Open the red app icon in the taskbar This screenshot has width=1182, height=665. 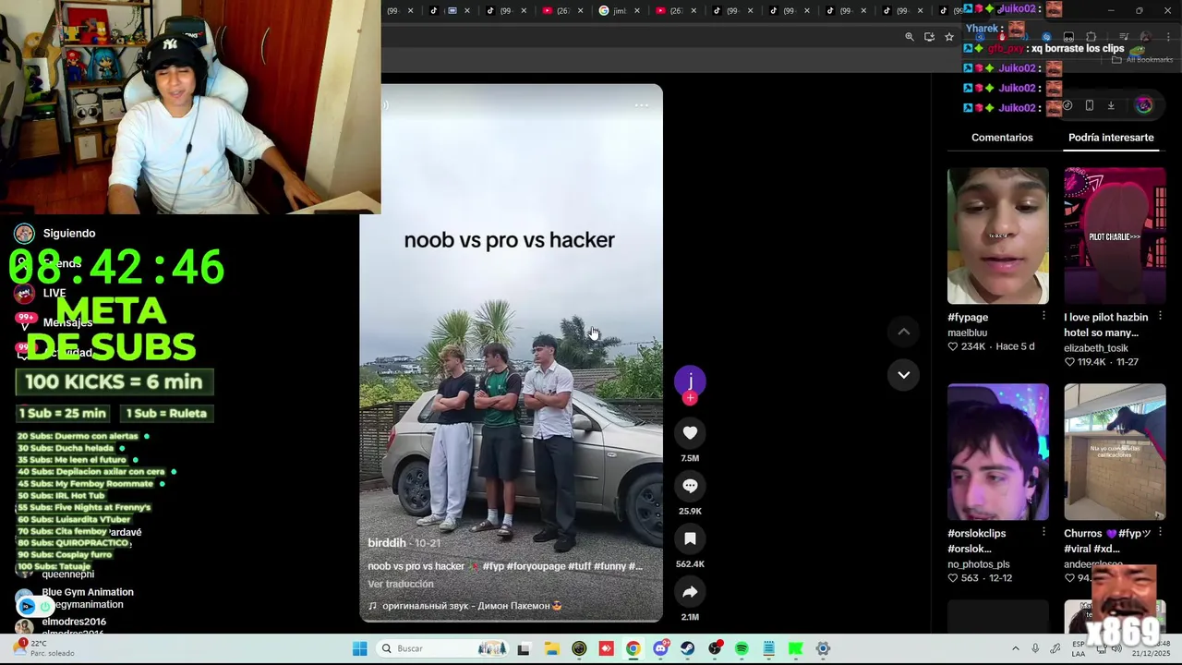click(x=606, y=648)
